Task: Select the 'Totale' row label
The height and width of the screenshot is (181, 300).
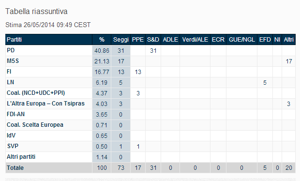Action: pos(15,168)
